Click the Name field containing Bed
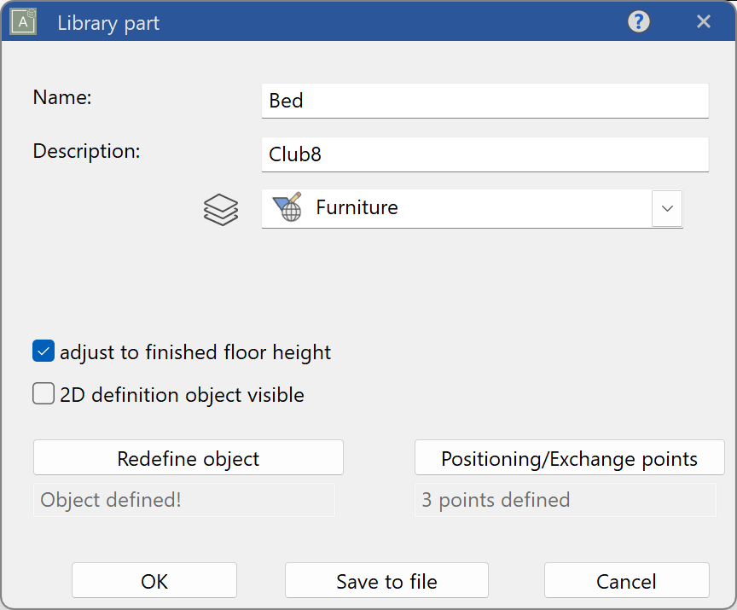Image resolution: width=737 pixels, height=610 pixels. tap(485, 100)
